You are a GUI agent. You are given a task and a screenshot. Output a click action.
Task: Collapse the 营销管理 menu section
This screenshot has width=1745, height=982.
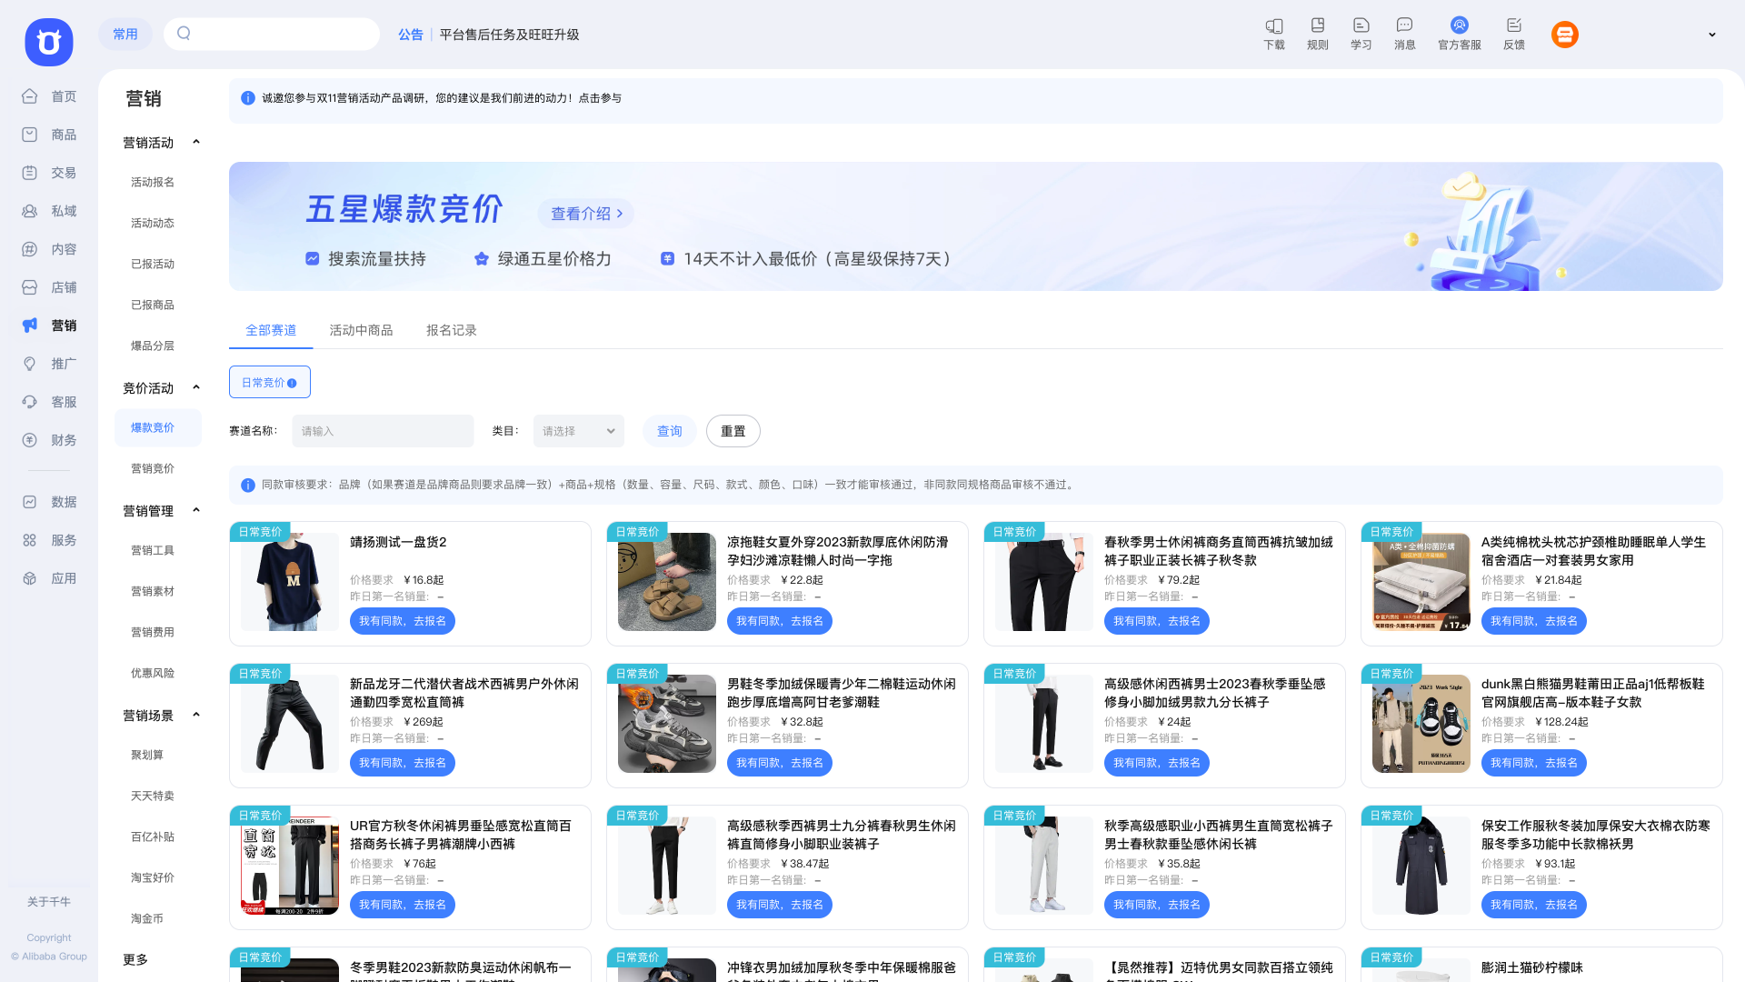tap(195, 511)
